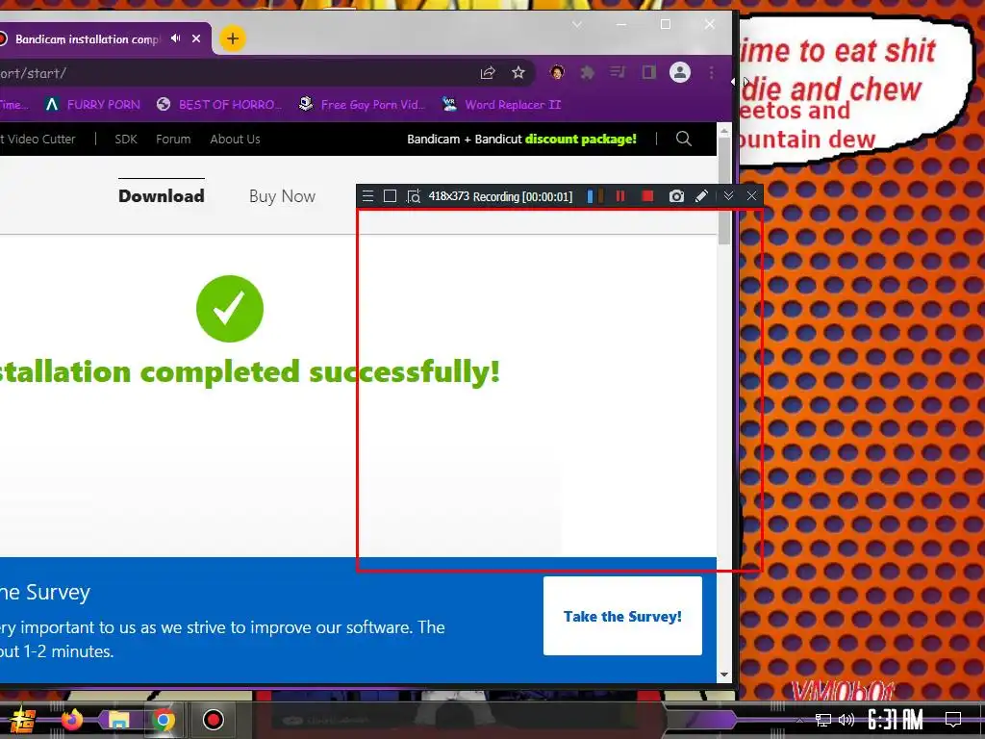Click the avatar extension icon in Chrome toolbar
The image size is (985, 739).
pos(557,72)
